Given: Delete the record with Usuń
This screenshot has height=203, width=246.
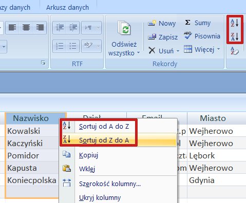Looking at the screenshot, I should pos(161,51).
